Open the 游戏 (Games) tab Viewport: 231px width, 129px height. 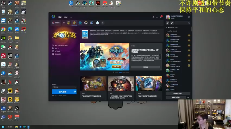pyautogui.click(x=60, y=17)
